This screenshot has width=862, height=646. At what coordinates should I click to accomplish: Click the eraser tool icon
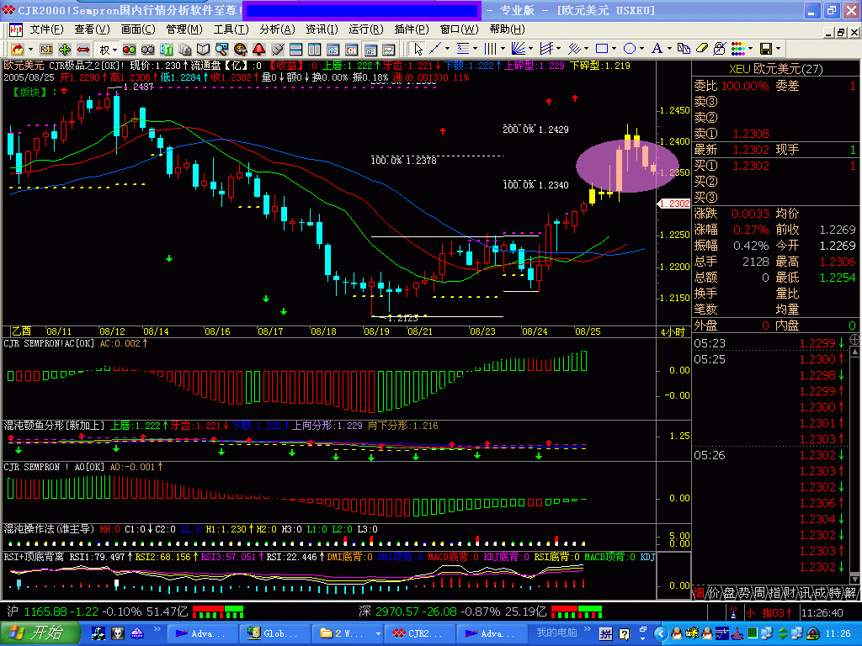click(701, 50)
